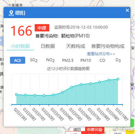Viewport: 135px width, 134px height.
Task: Click the 03日10时 data point on chart
Action: click(118, 79)
